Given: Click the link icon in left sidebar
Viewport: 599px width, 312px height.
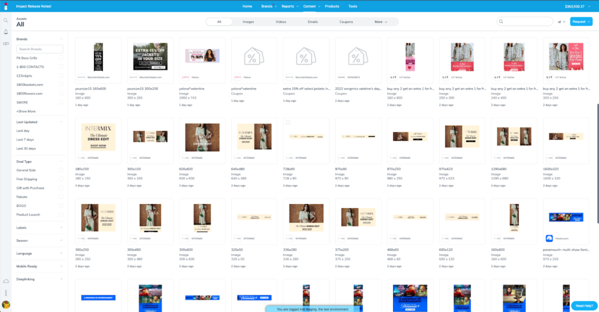Looking at the screenshot, I should (x=6, y=44).
